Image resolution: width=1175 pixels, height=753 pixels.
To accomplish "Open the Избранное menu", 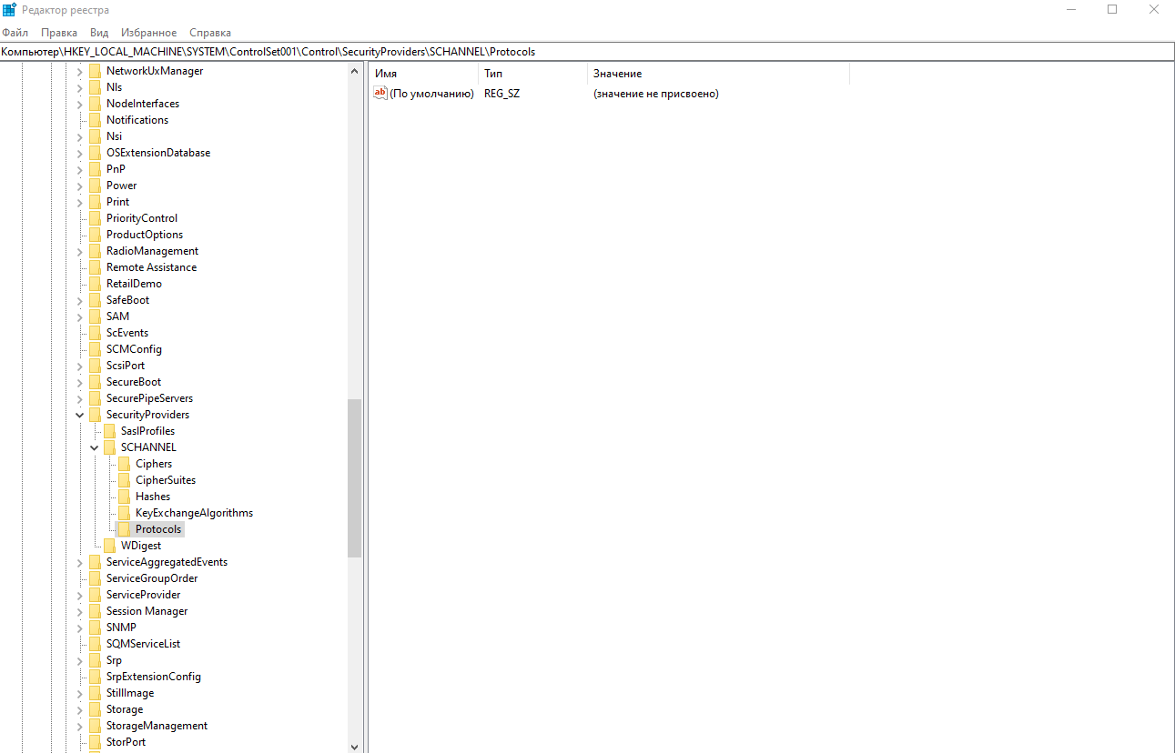I will point(148,33).
